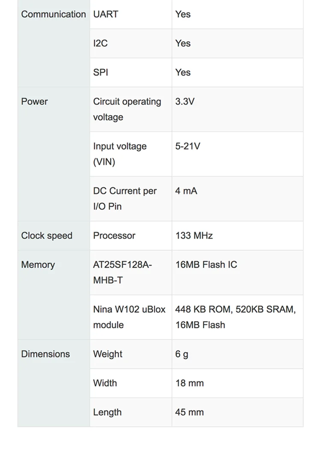Image resolution: width=321 pixels, height=455 pixels.
Task: Select the UART row label
Action: (x=106, y=15)
